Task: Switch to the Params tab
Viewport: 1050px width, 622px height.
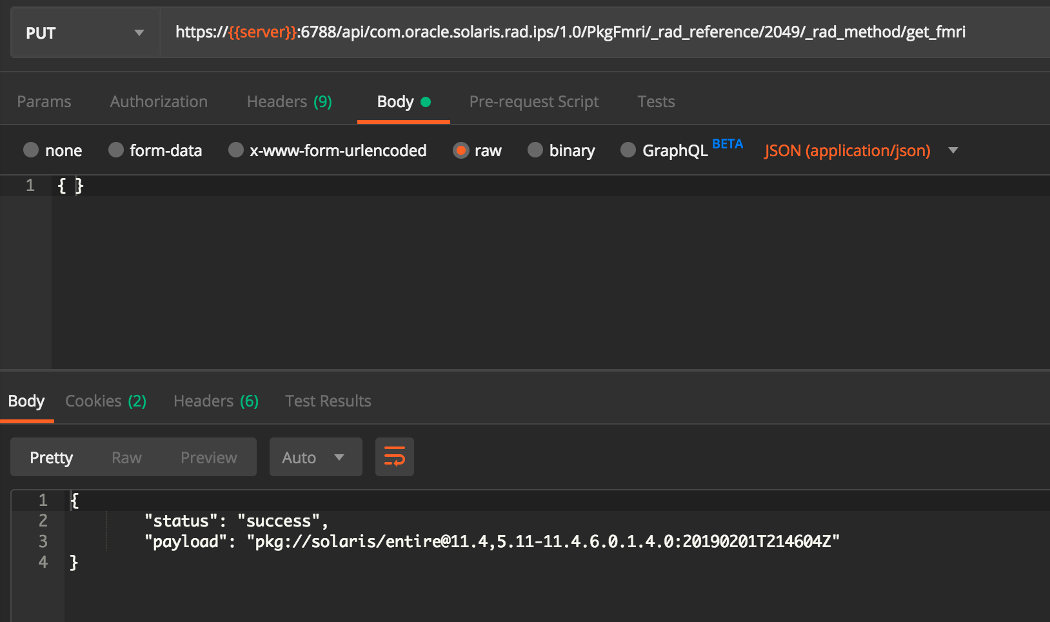Action: coord(44,101)
